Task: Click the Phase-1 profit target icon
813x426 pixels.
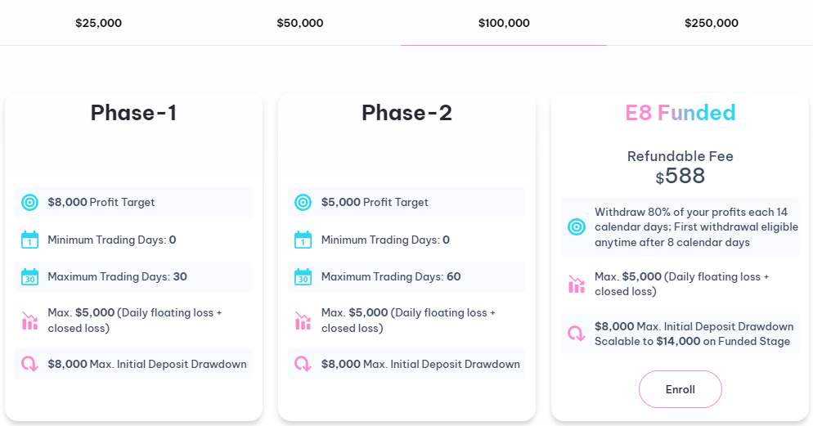Action: (29, 202)
